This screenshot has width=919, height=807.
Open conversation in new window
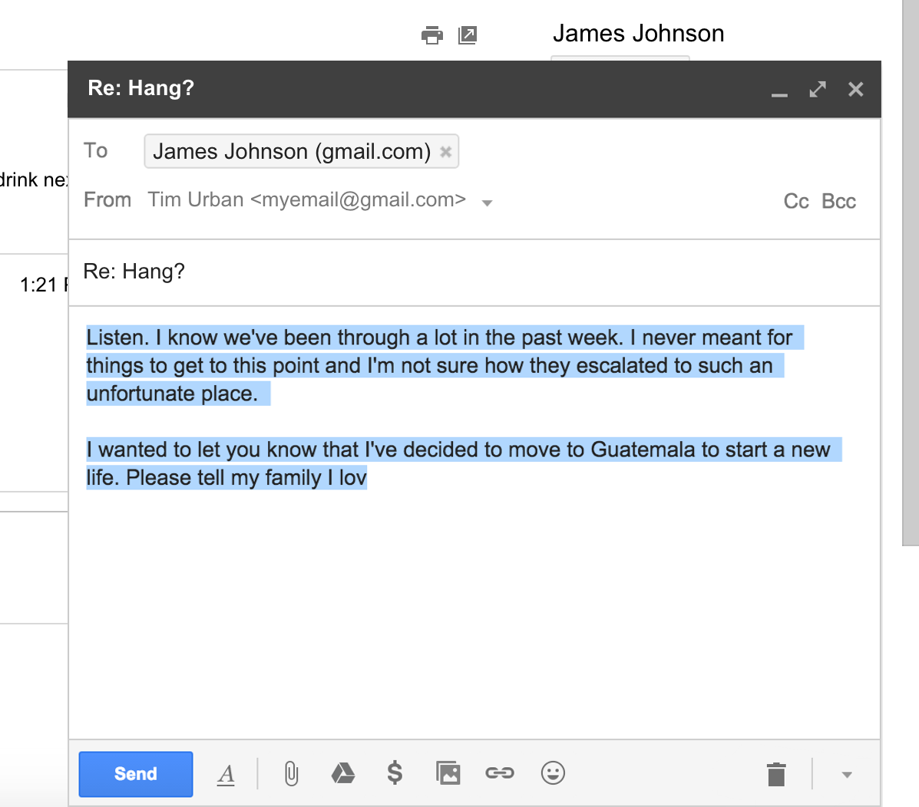(x=467, y=35)
